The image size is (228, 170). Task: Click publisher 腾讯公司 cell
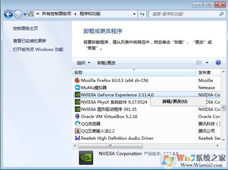point(207,131)
